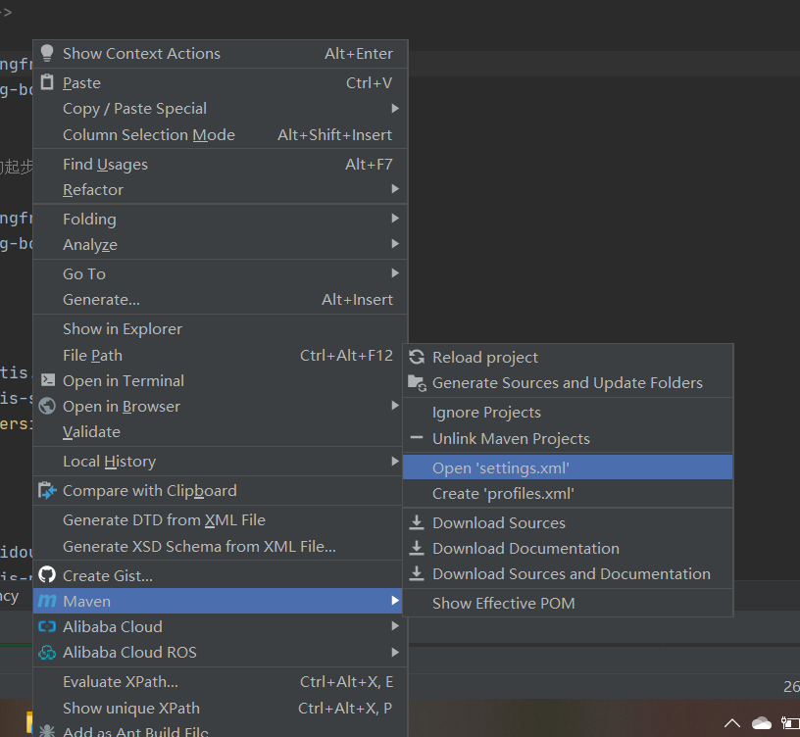
Task: Select Ignore Projects
Action: pyautogui.click(x=568, y=412)
